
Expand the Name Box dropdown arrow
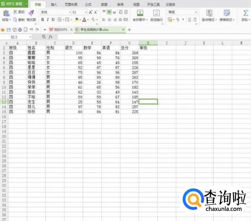(x=30, y=37)
